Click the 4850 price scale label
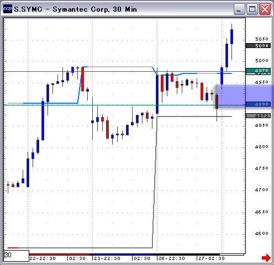The height and width of the screenshot is (265, 274). coord(262,125)
